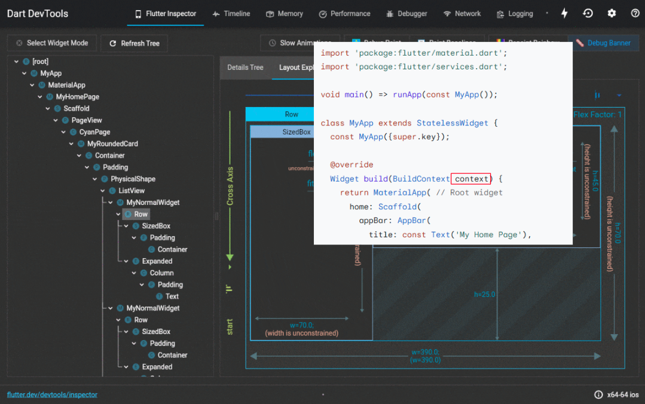Toggle the Debug Banner option
Screen dimensions: 645x404
pos(604,43)
